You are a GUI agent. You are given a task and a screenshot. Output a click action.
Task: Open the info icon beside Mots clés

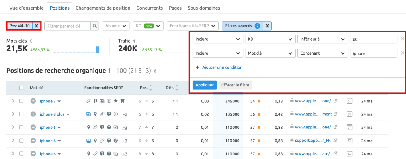point(31,41)
